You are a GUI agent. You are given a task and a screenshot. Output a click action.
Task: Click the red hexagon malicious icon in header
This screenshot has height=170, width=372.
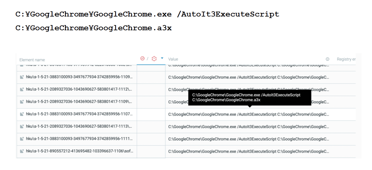coord(154,59)
